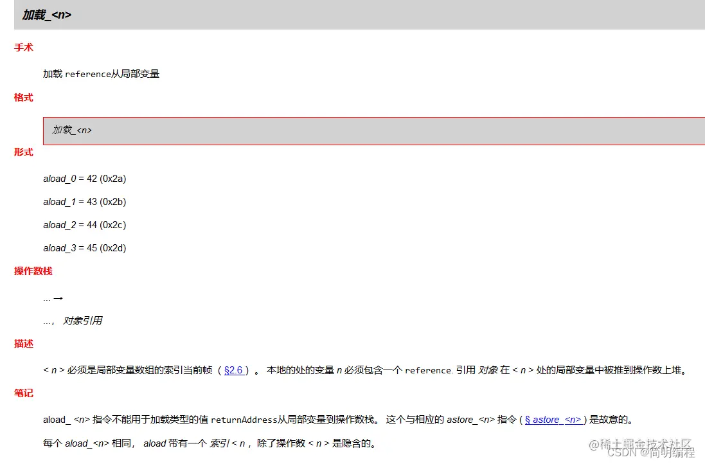Image resolution: width=705 pixels, height=464 pixels.
Task: Select the 加载_<n> text inside the format box
Action: coord(72,130)
